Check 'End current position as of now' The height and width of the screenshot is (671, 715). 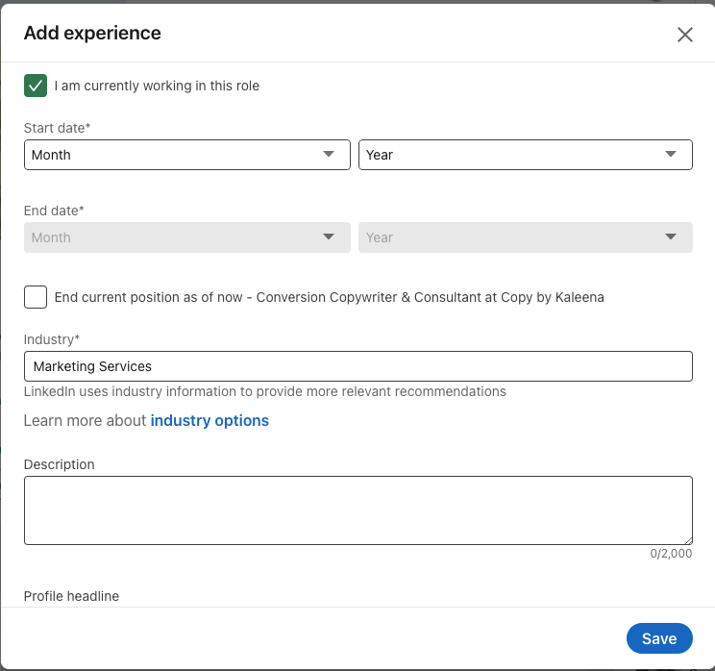(36, 297)
